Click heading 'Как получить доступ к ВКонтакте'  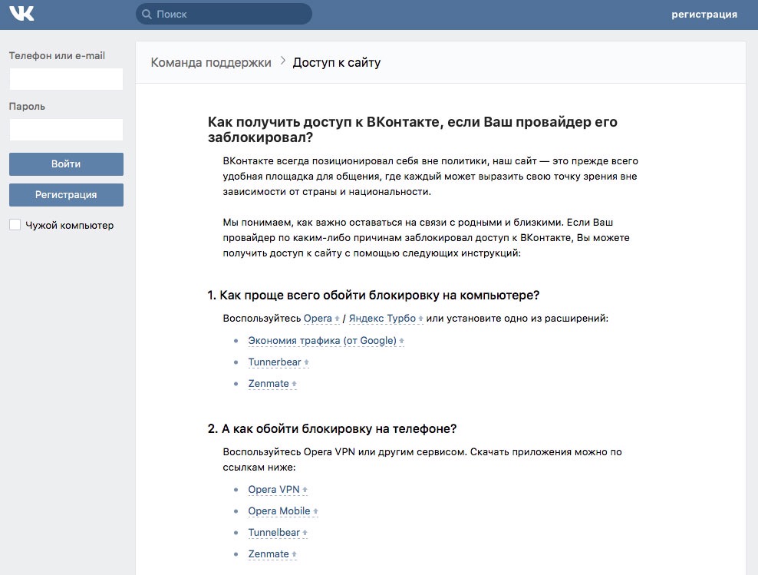(412, 130)
